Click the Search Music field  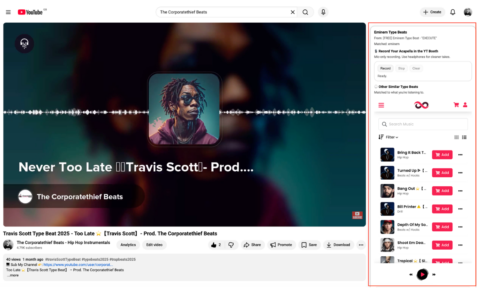click(423, 124)
